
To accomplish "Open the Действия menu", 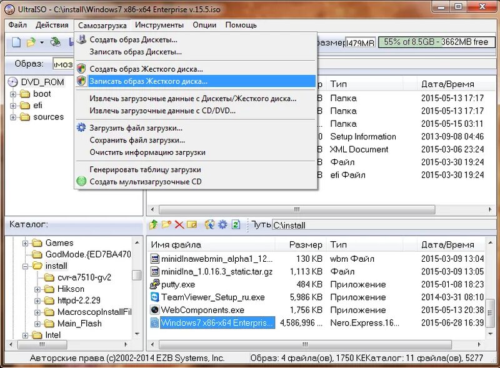I will click(52, 25).
